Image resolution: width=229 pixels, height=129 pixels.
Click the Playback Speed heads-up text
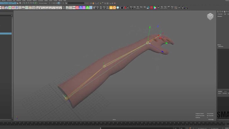(x=199, y=113)
